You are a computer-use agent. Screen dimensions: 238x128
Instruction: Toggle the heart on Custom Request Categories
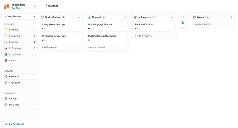pyautogui.click(x=89, y=40)
